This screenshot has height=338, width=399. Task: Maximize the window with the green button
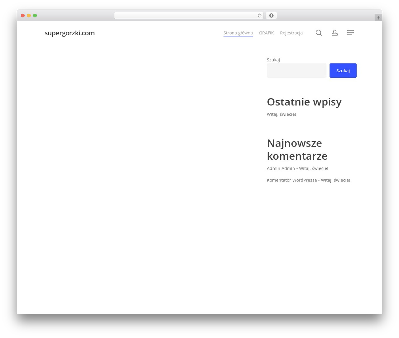[x=35, y=16]
